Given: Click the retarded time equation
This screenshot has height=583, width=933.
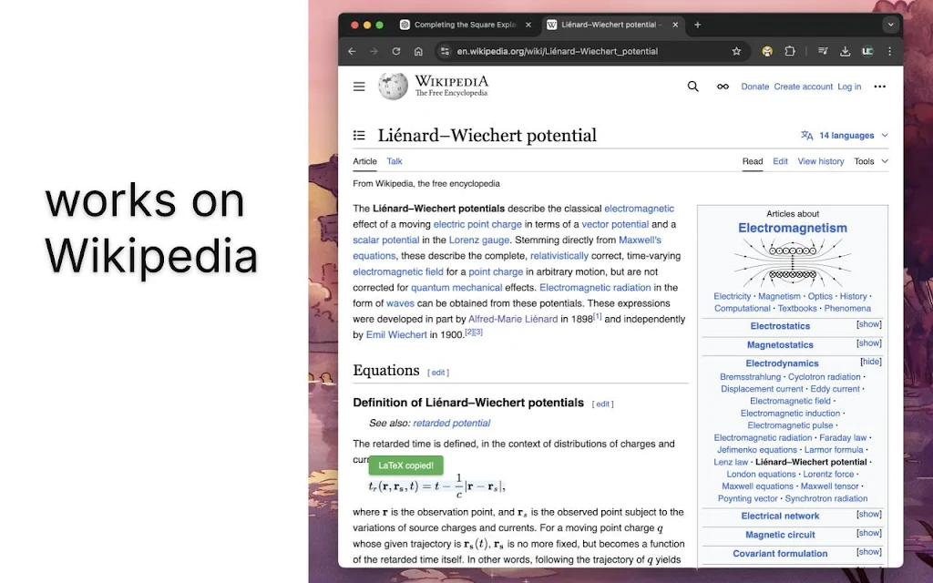Looking at the screenshot, I should point(436,486).
